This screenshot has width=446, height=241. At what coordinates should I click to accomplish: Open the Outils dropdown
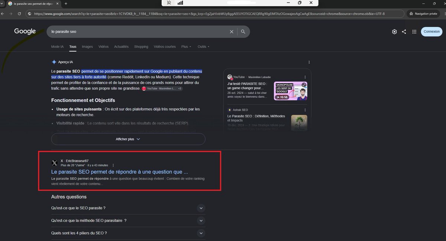pyautogui.click(x=203, y=47)
